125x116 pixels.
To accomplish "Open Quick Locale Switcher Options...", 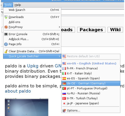I will 91,110.
